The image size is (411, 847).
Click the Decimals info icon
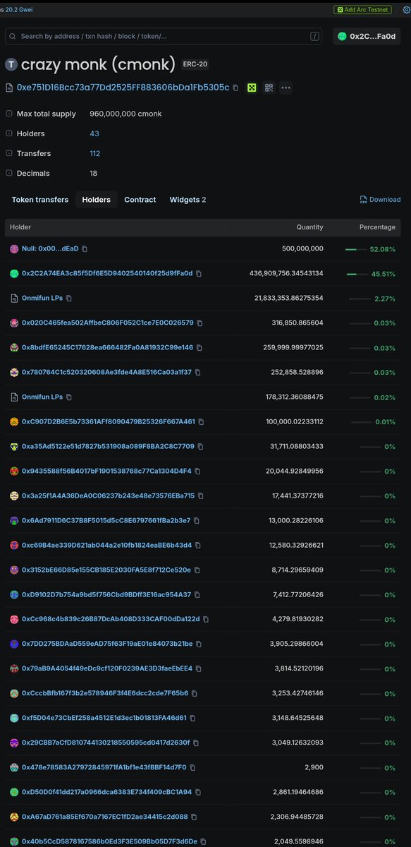click(x=8, y=173)
